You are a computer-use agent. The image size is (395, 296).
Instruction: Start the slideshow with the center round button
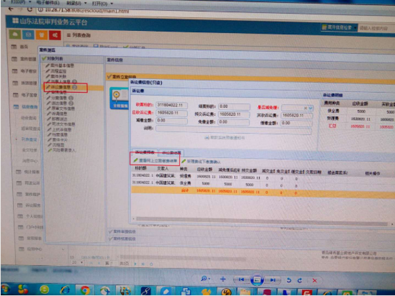(x=257, y=280)
